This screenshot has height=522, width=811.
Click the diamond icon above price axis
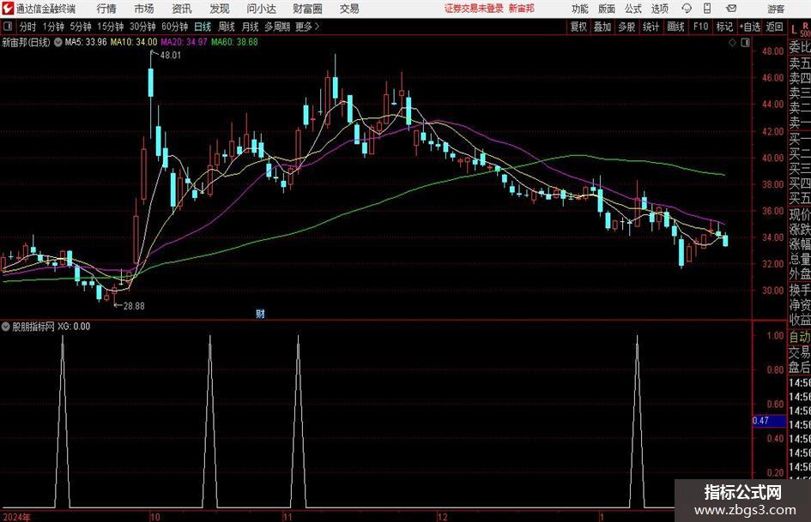pyautogui.click(x=732, y=42)
